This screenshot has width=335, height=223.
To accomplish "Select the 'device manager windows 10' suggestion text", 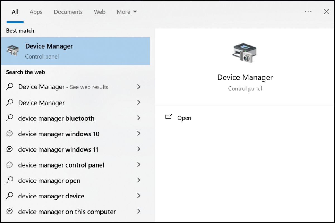I will click(59, 134).
